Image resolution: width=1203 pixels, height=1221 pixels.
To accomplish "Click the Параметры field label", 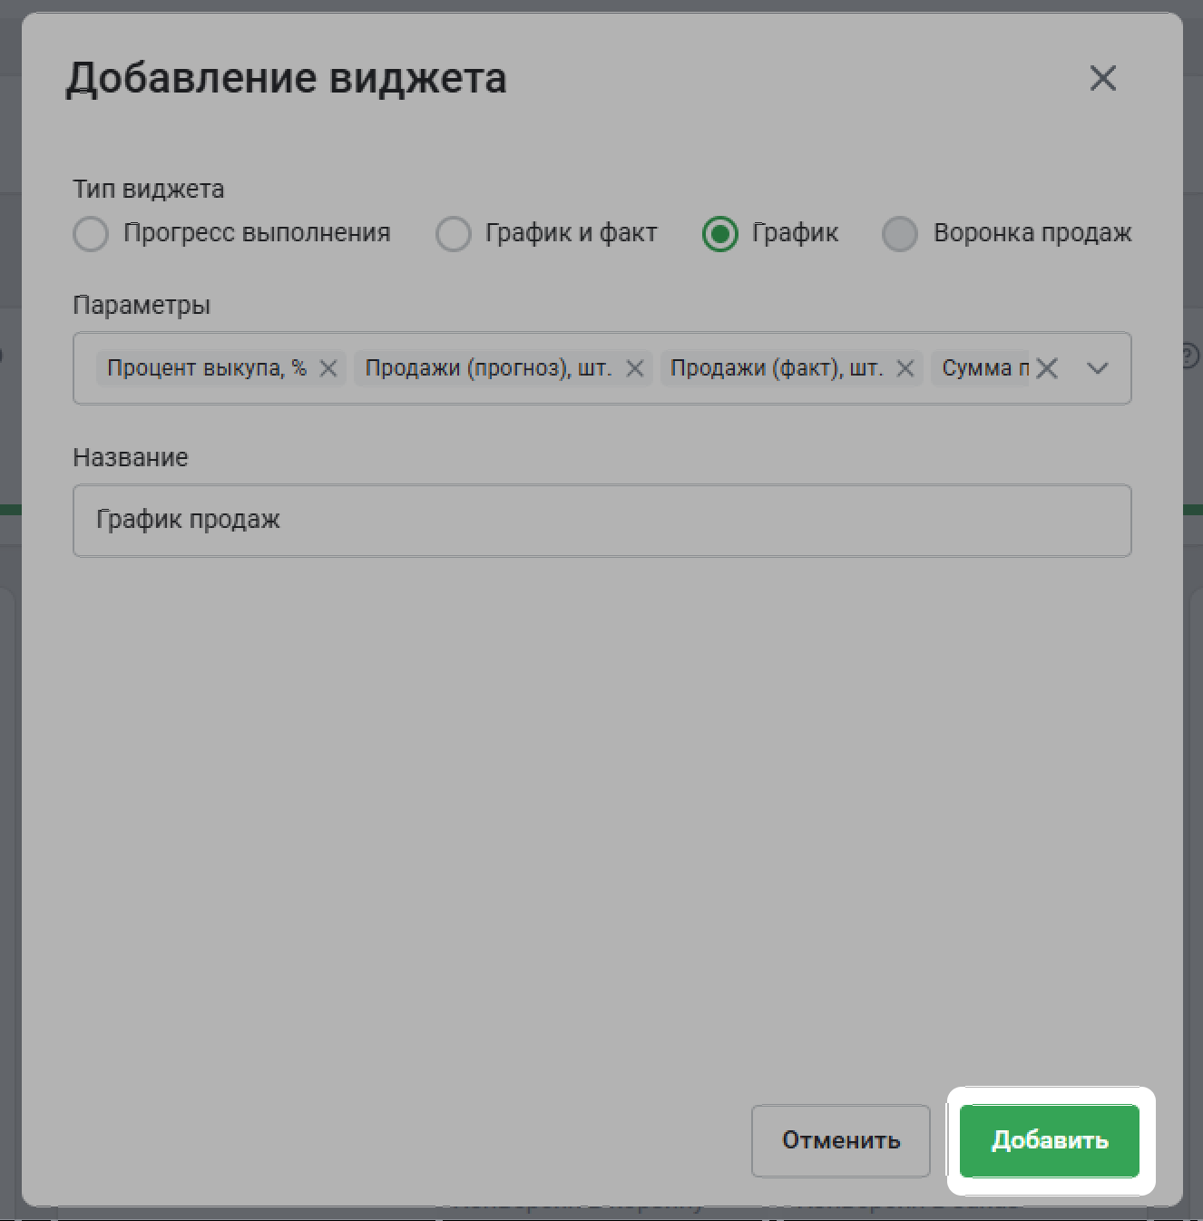I will (x=142, y=305).
